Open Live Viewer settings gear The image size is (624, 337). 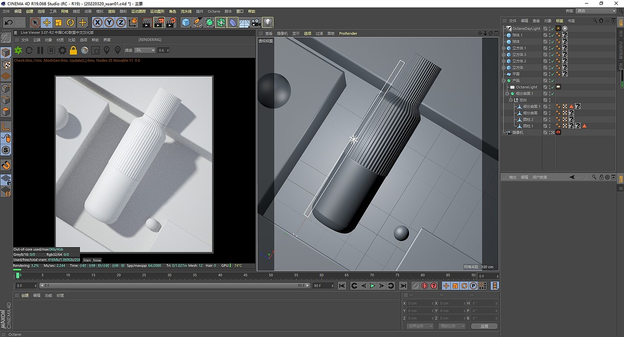pos(62,50)
